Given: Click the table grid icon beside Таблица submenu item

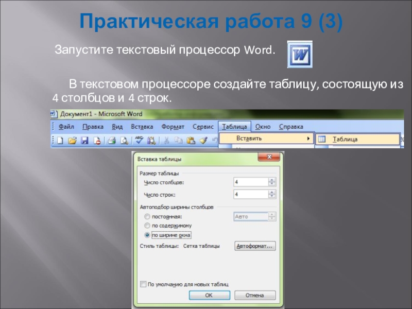Looking at the screenshot, I should point(322,139).
